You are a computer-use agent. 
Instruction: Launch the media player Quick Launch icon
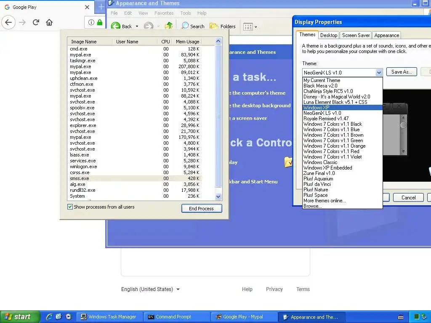point(69,317)
